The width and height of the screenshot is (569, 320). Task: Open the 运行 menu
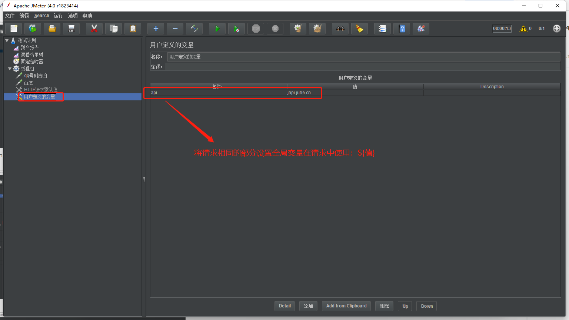click(58, 16)
